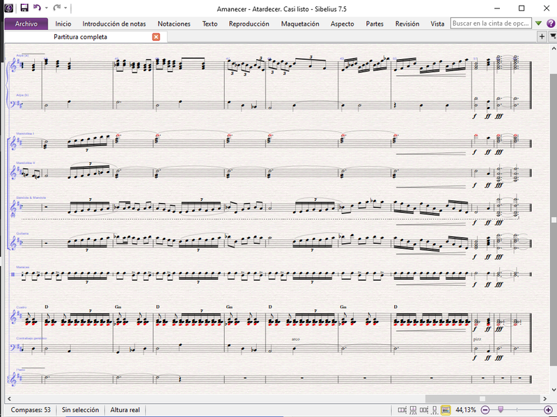Viewport: 557px width, 417px height.
Task: Undo the last action
Action: pos(37,8)
